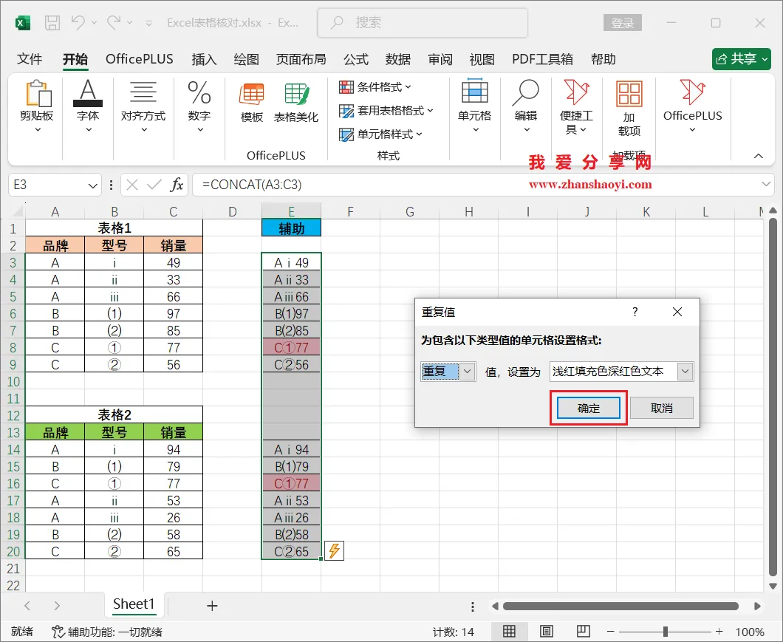Click the 登录 sign-in button
Viewport: 783px width, 642px height.
[622, 23]
